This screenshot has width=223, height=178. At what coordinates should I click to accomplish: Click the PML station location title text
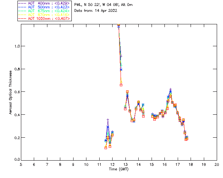[x=103, y=5]
